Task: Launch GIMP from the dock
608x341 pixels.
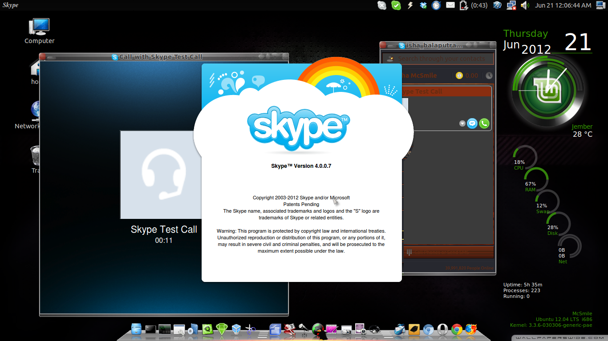Action: point(289,330)
